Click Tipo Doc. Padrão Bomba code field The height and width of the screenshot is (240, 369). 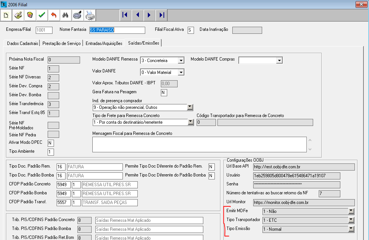pyautogui.click(x=61, y=176)
